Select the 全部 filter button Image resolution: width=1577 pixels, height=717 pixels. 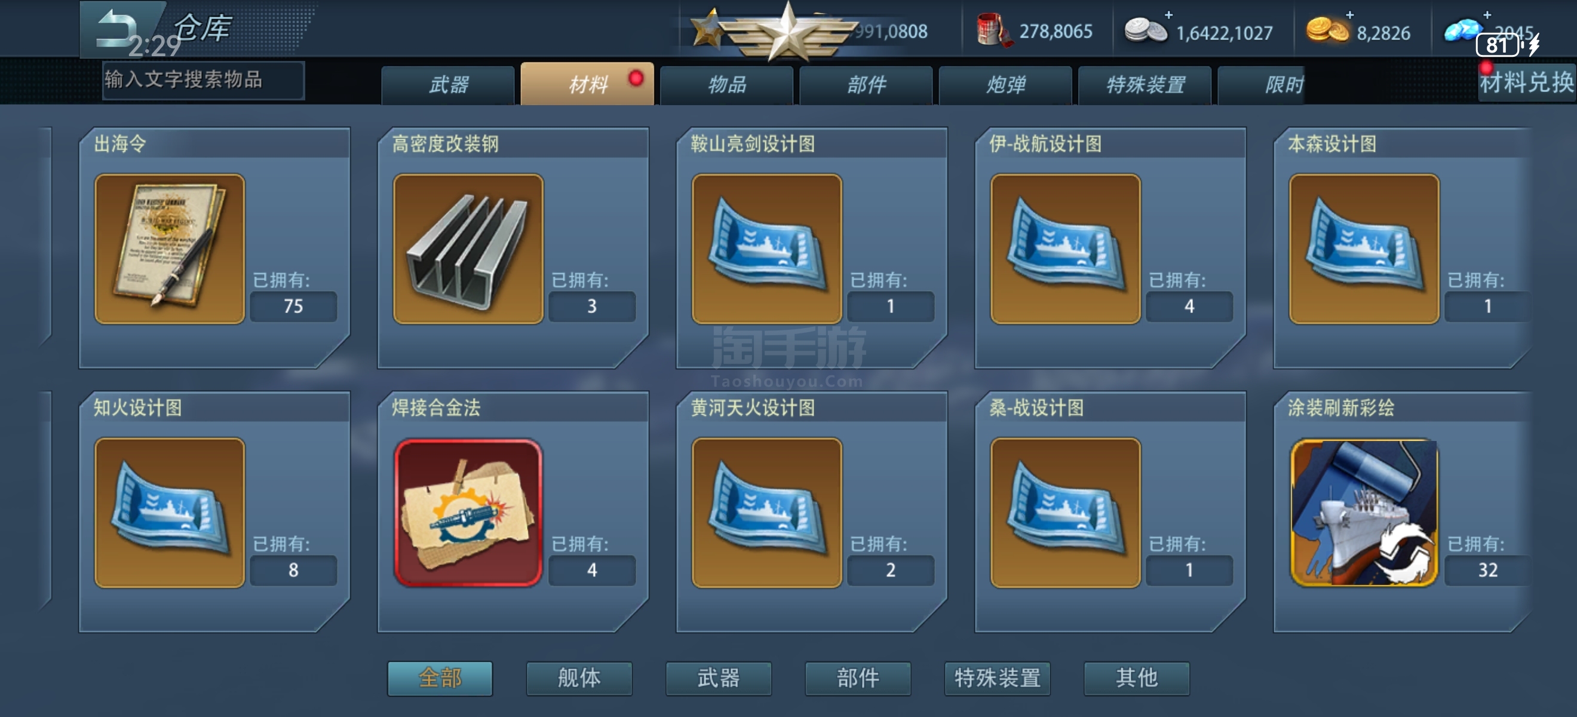[440, 678]
